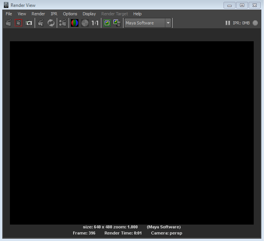This screenshot has height=241, width=264.
Task: Click the Frame: 396 status text
Action: click(84, 233)
